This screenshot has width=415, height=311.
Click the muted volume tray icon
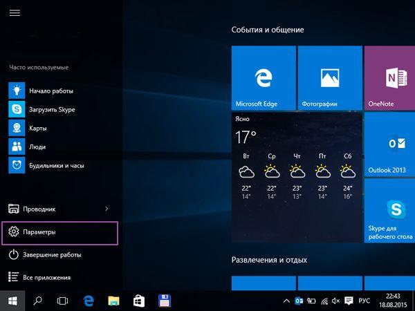(x=336, y=301)
